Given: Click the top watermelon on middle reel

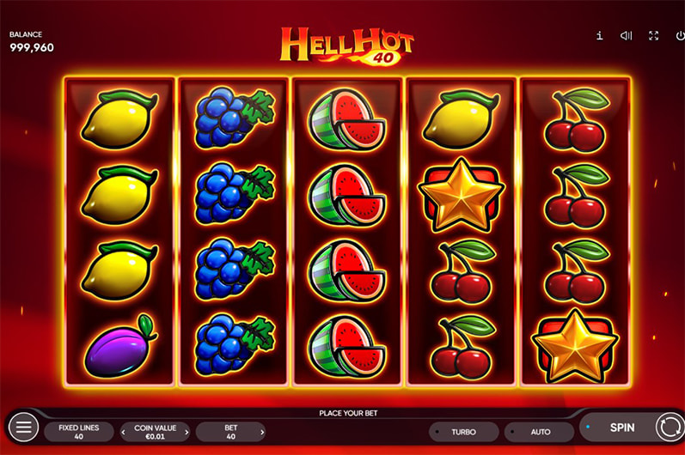Looking at the screenshot, I should click(x=347, y=119).
